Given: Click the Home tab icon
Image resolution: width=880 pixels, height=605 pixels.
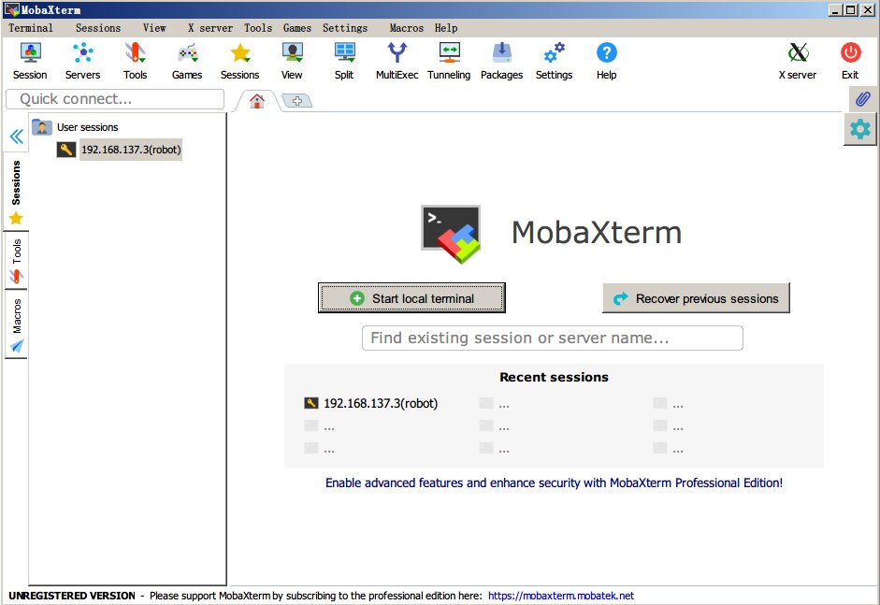Looking at the screenshot, I should tap(257, 101).
